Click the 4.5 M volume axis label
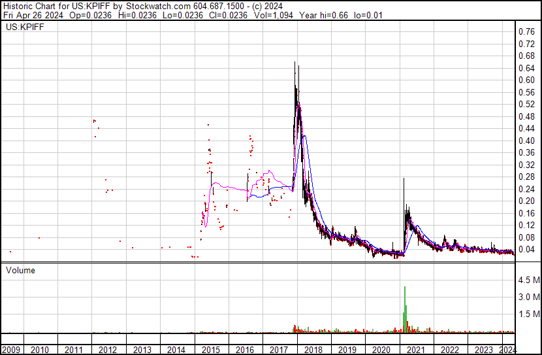Viewport: 542px width, 355px height. [x=529, y=280]
